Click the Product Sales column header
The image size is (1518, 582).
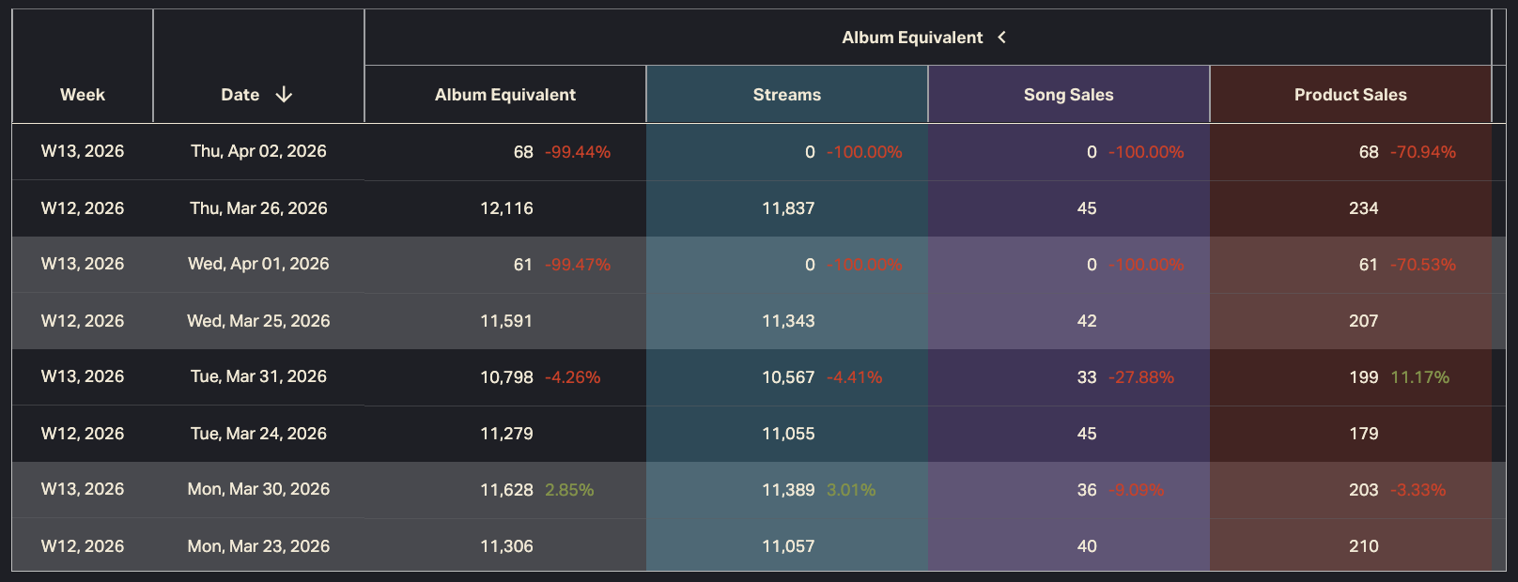1350,95
